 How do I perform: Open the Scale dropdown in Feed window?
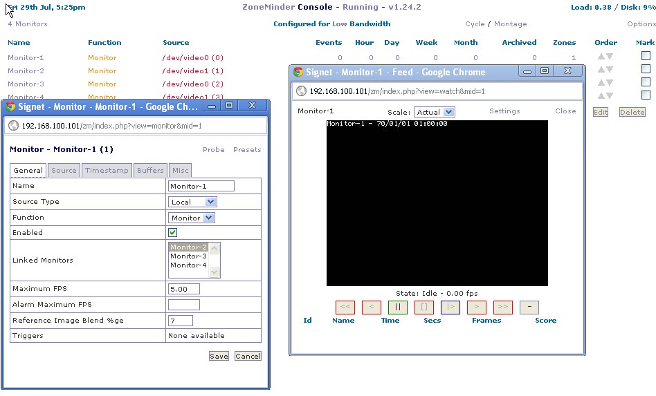[x=435, y=112]
